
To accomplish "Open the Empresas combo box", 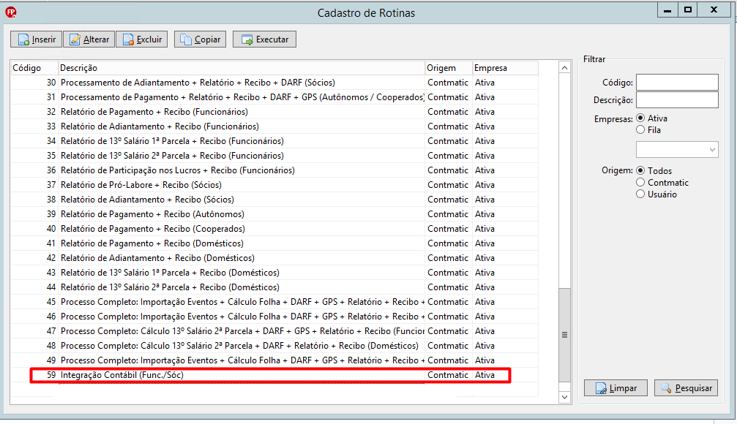I will click(x=677, y=150).
